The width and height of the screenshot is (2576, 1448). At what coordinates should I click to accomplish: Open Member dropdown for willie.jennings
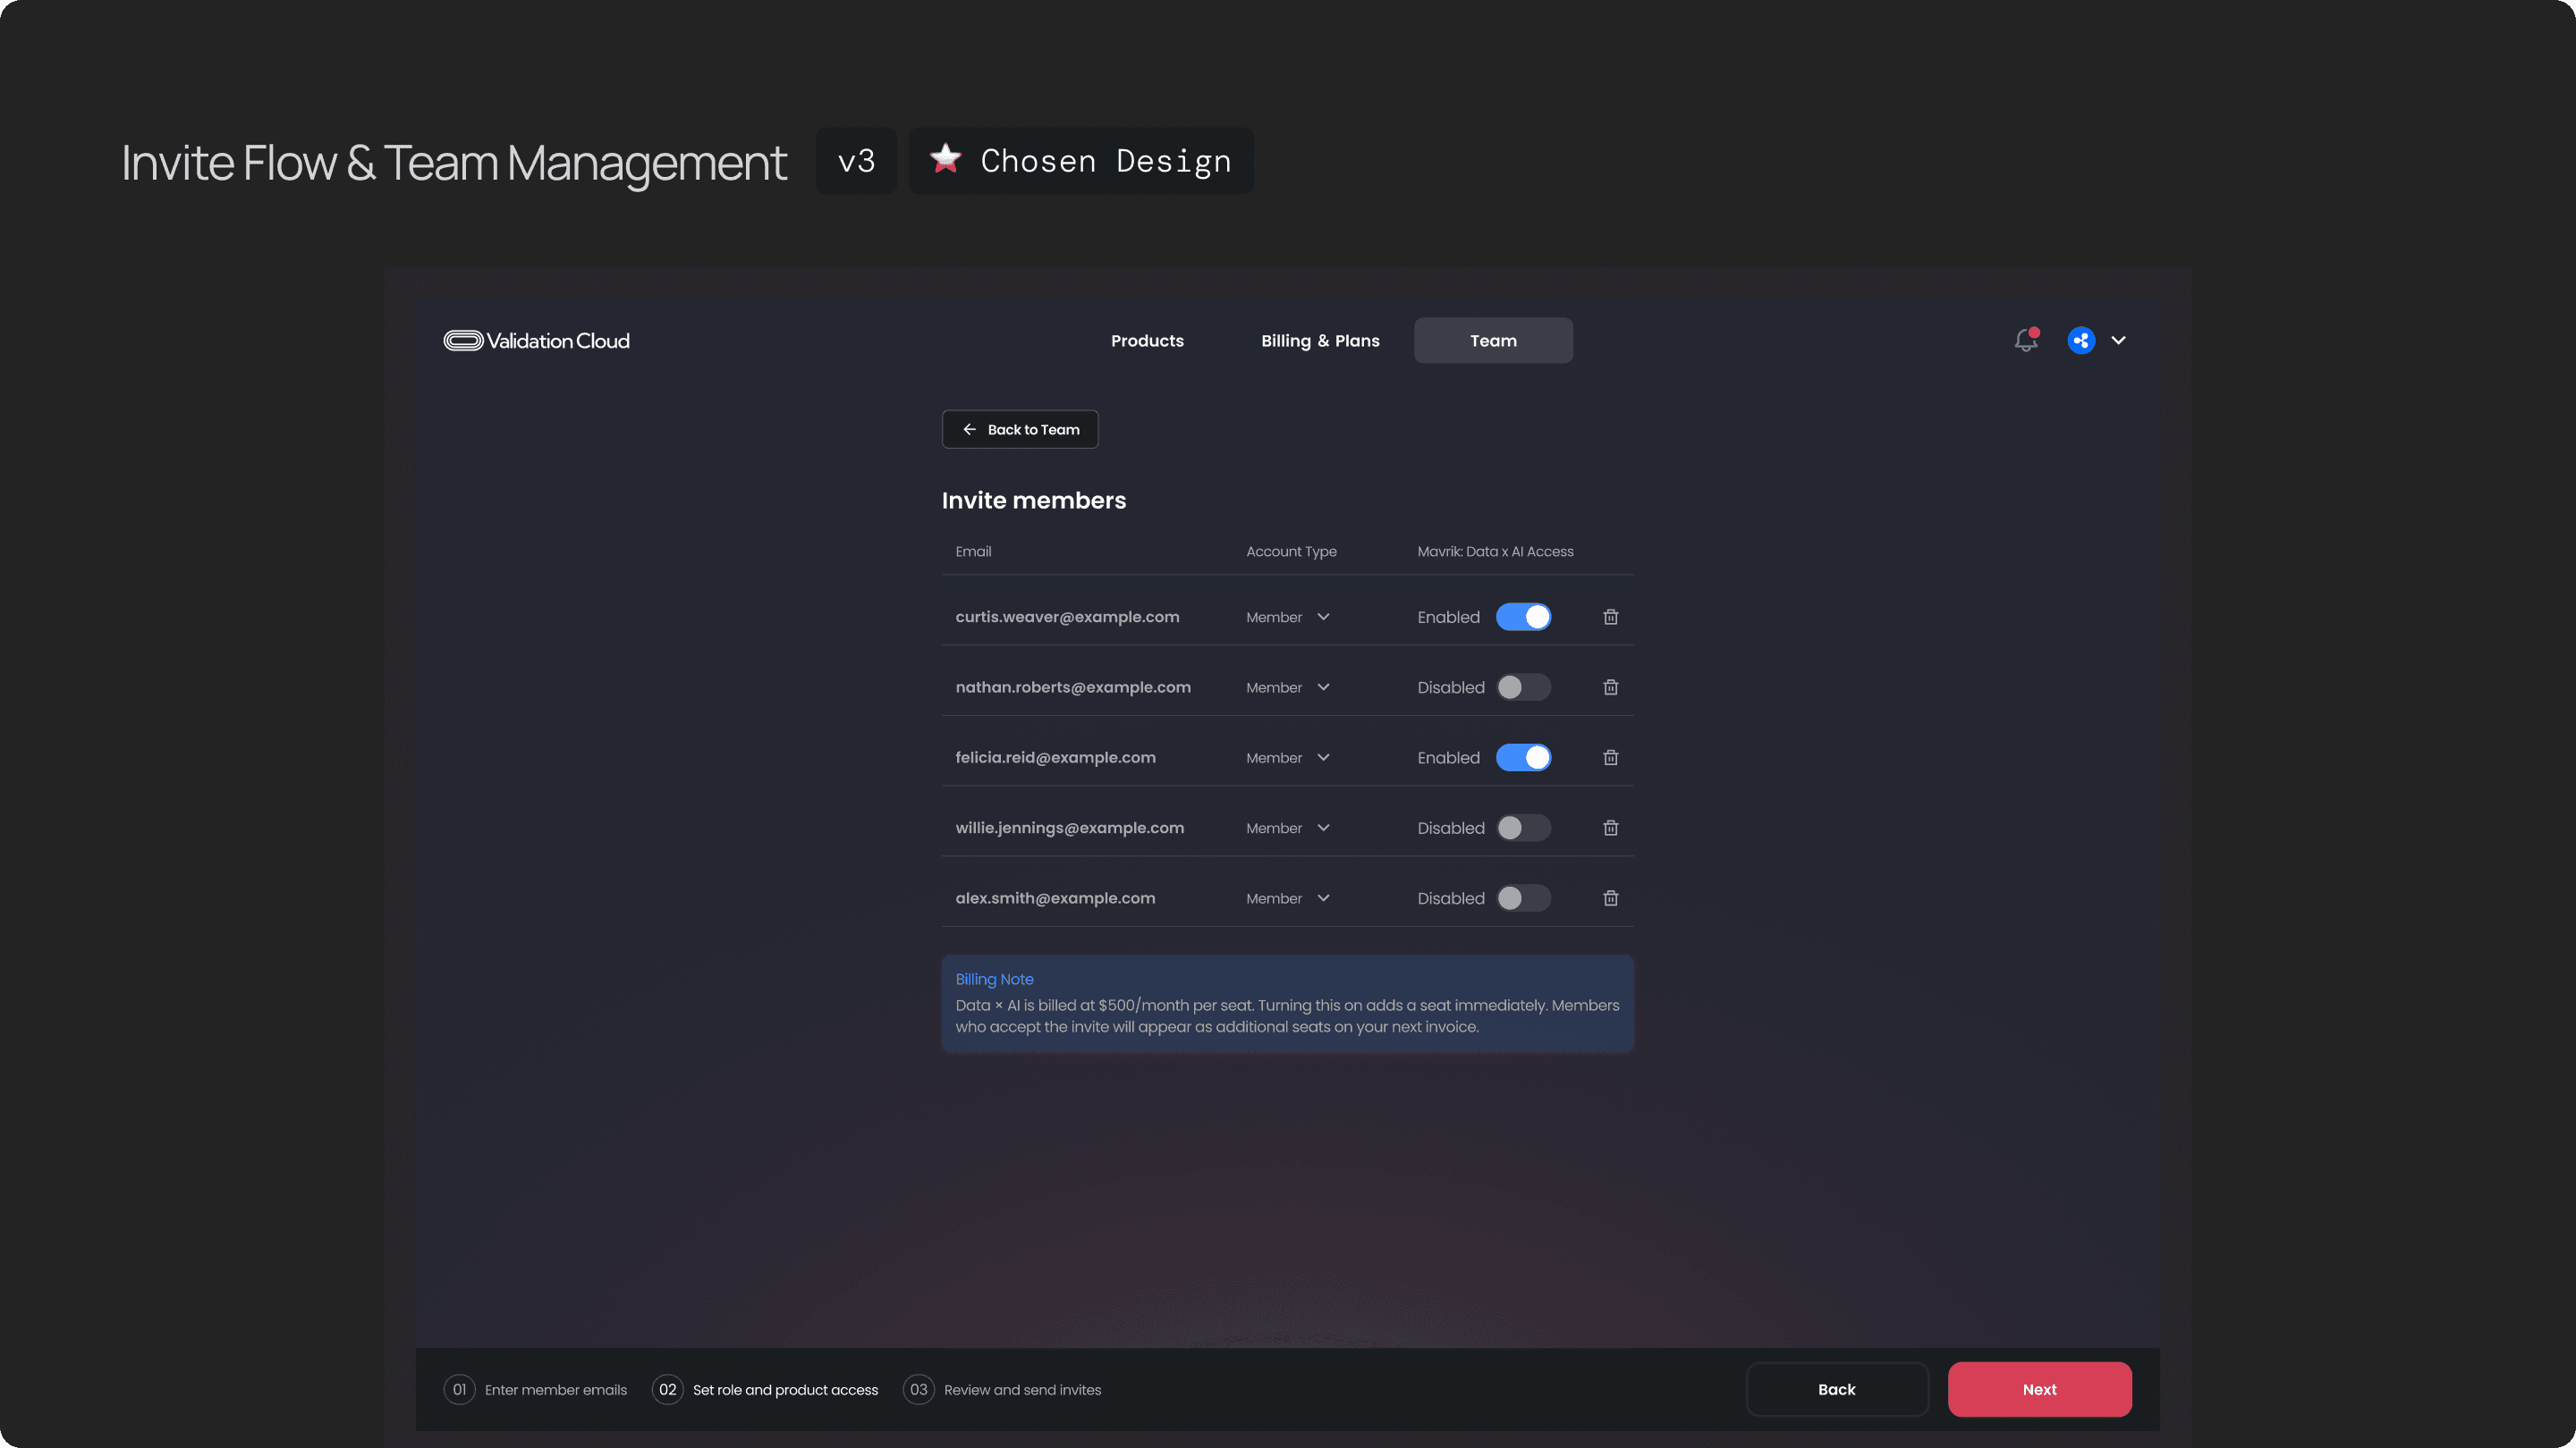[x=1288, y=828]
